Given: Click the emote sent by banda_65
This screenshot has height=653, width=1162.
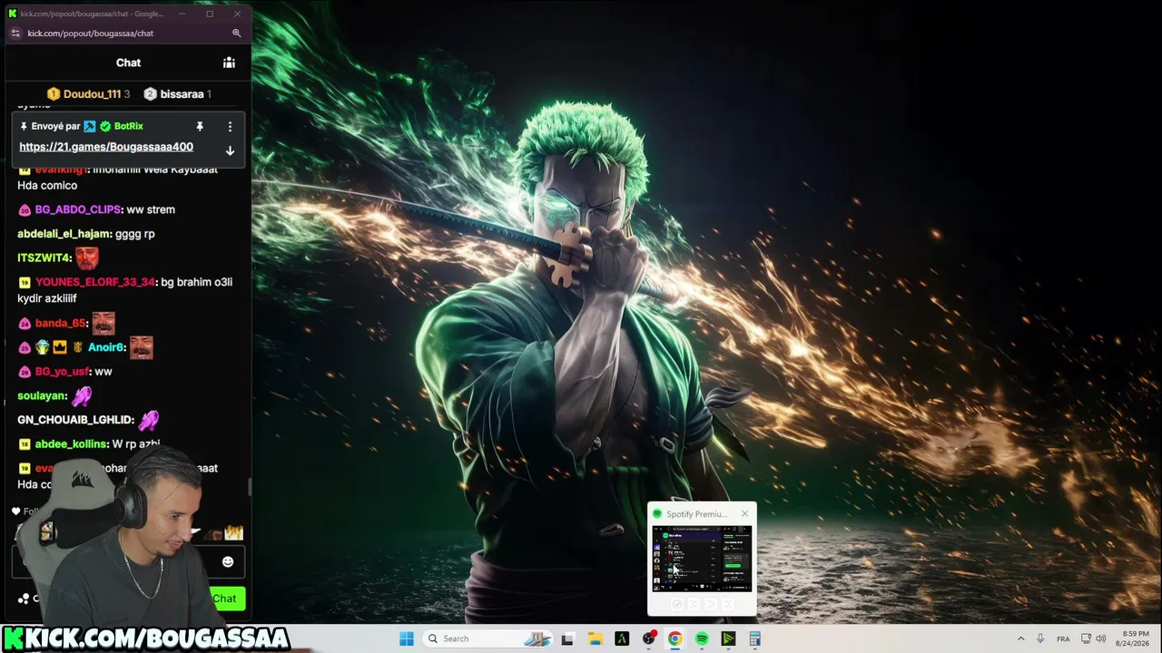Looking at the screenshot, I should 103,324.
